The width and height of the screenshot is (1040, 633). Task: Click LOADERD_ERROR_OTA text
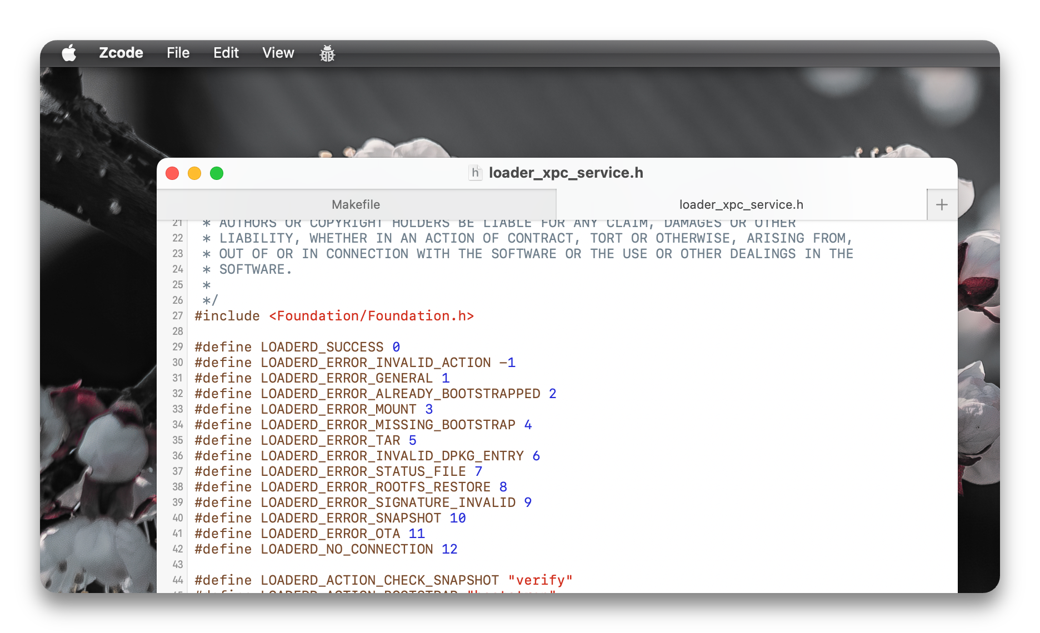coord(331,534)
